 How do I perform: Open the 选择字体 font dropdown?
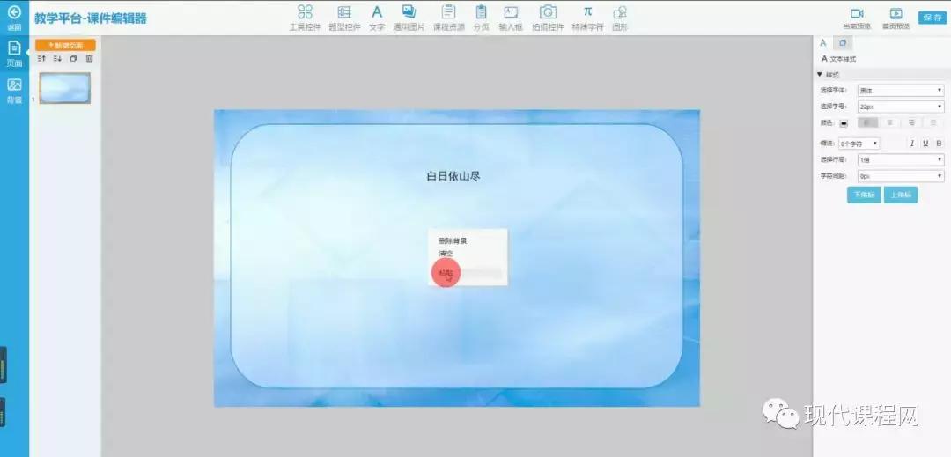[901, 91]
